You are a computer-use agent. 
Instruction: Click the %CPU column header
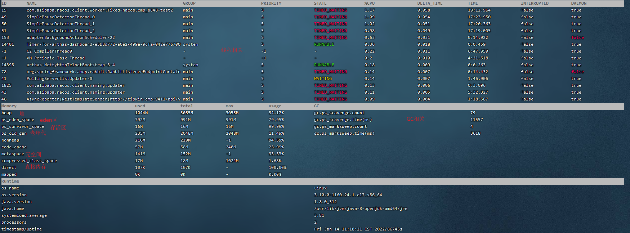[369, 3]
